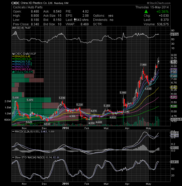Click the EPS value 2.08
182x186 pixels.
click(x=86, y=16)
